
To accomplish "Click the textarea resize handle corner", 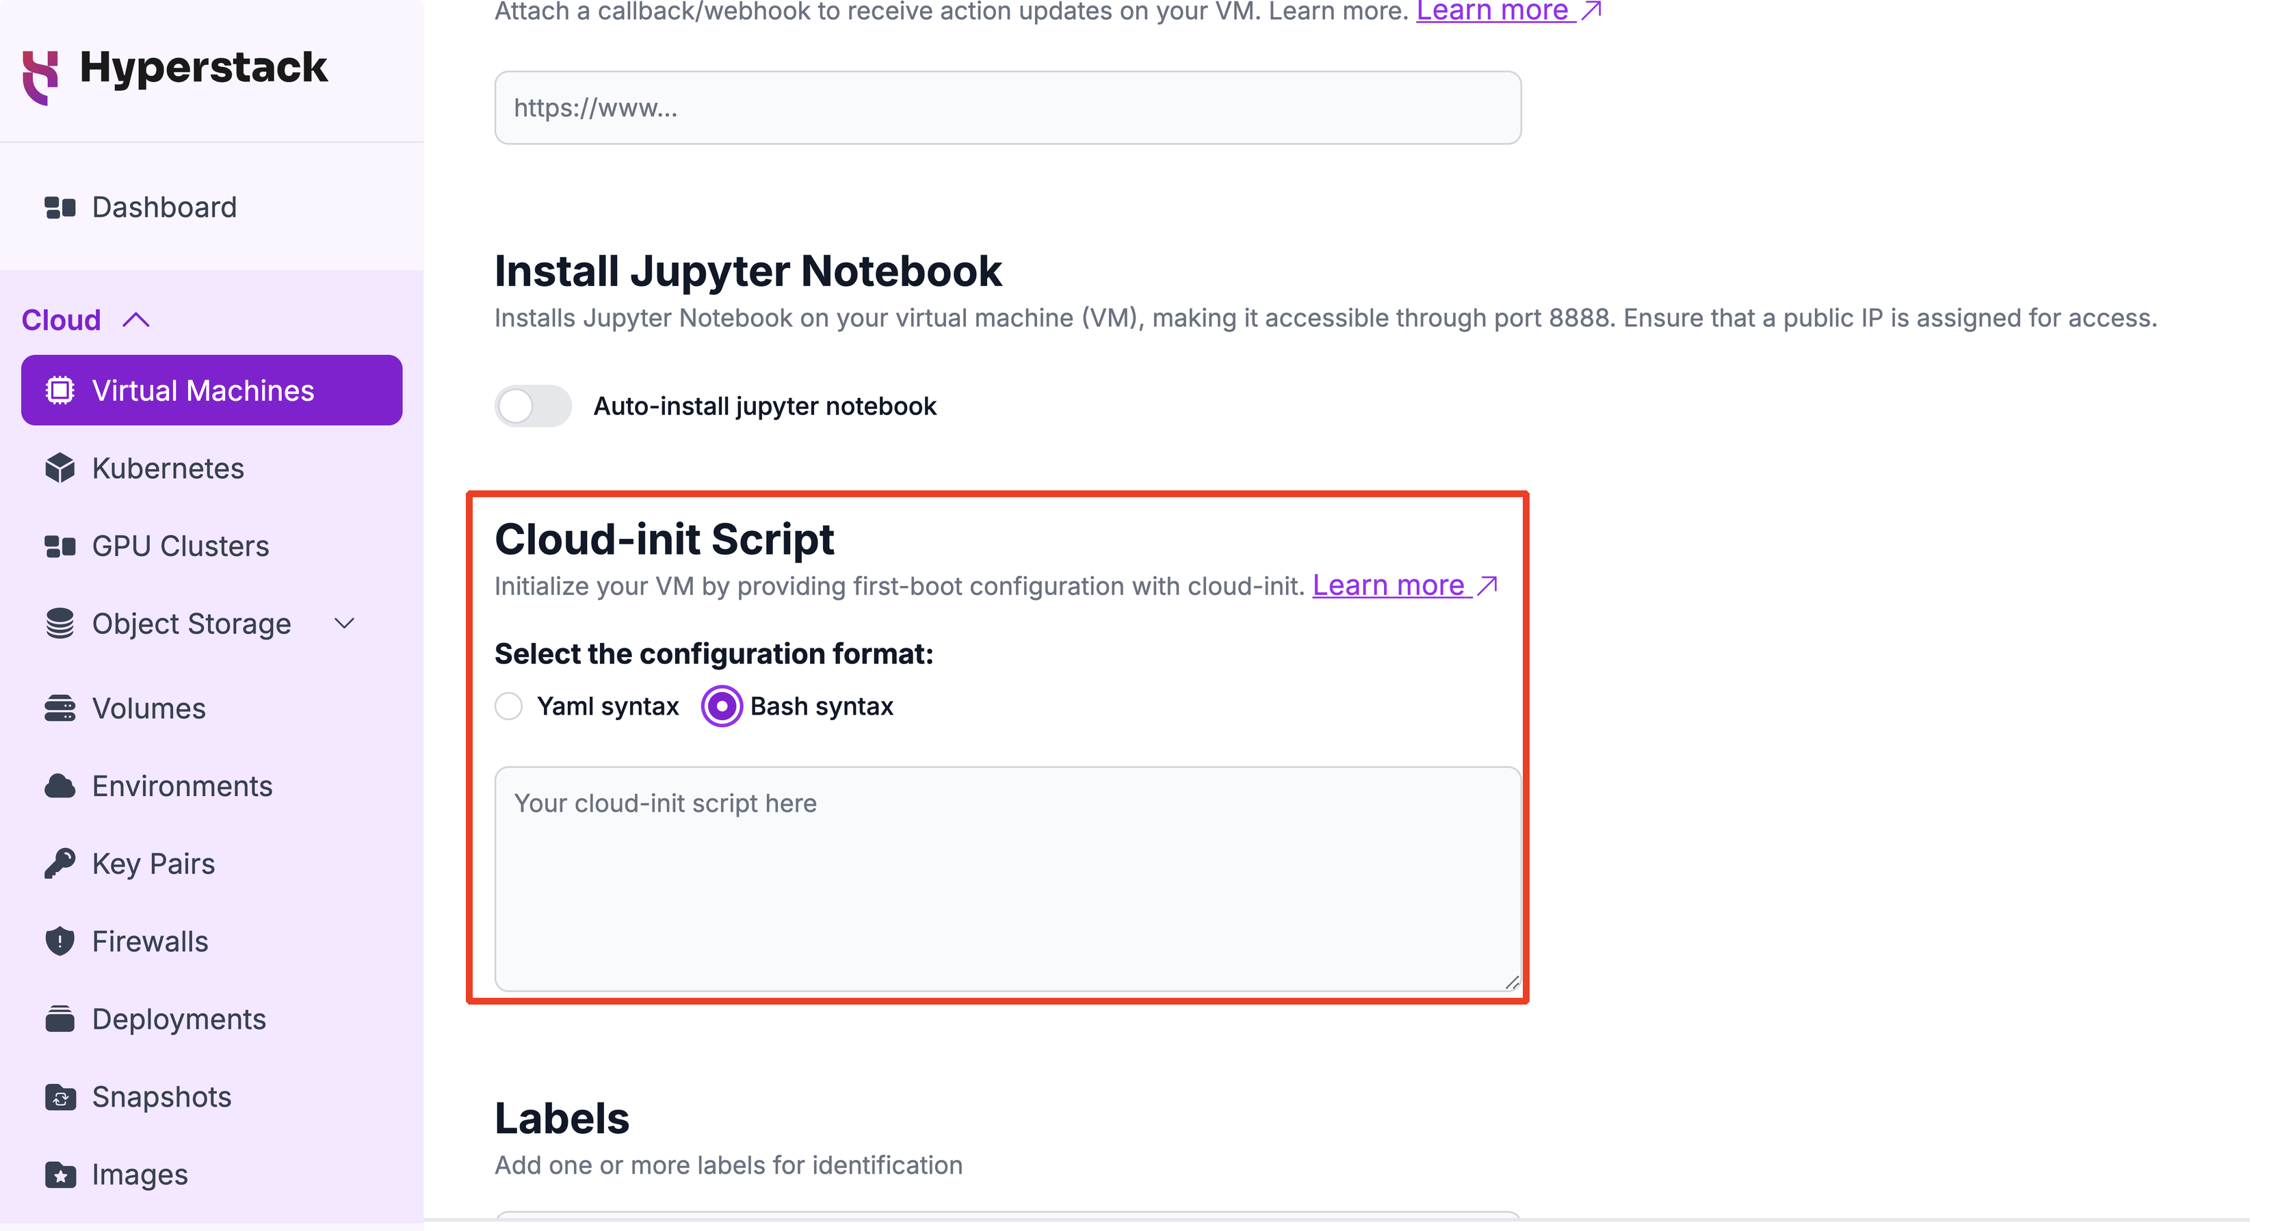I will click(1513, 983).
